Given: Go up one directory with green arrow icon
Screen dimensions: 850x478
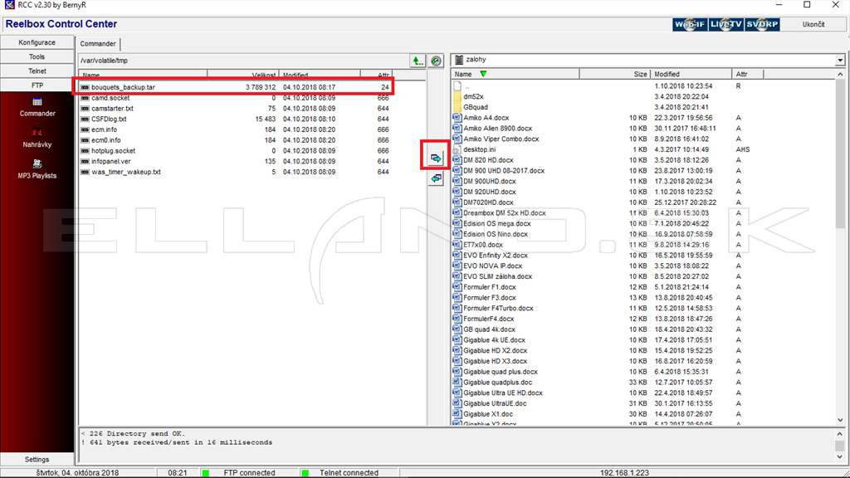Looking at the screenshot, I should [418, 61].
